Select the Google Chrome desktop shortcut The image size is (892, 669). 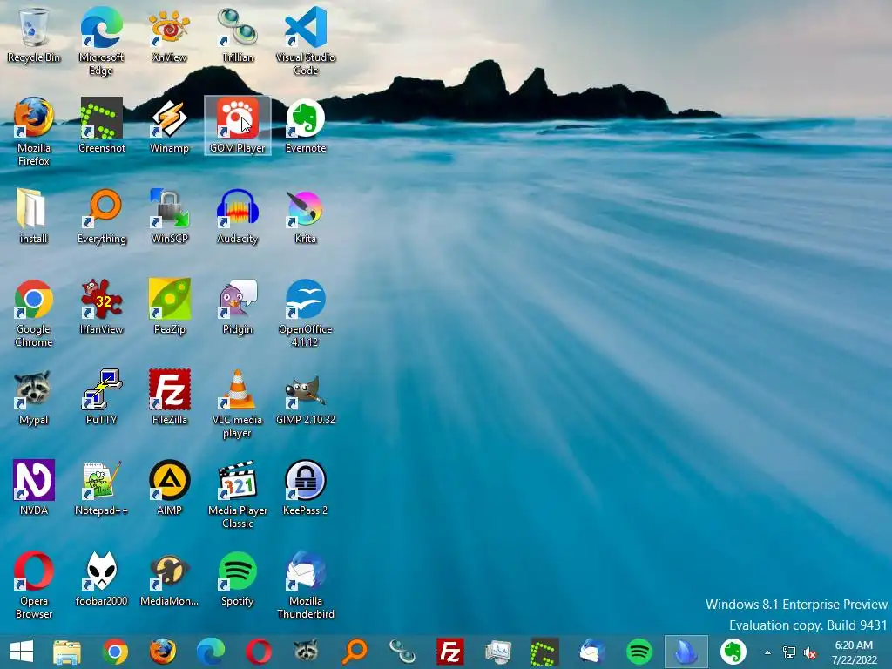pyautogui.click(x=34, y=313)
